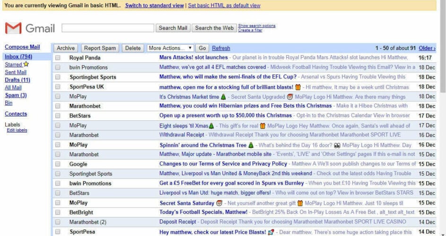Open Drafts (11)
The height and width of the screenshot is (236, 446).
tap(17, 80)
